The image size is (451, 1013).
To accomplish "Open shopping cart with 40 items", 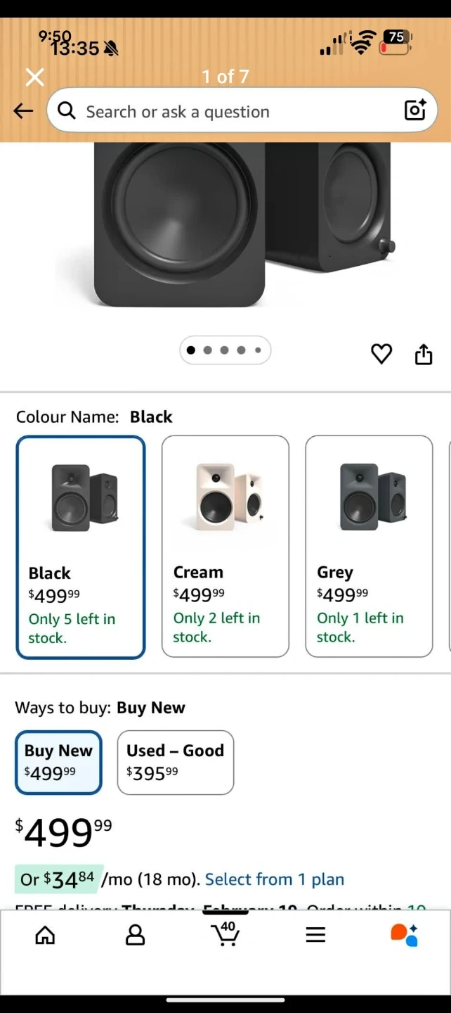I will coord(225,934).
